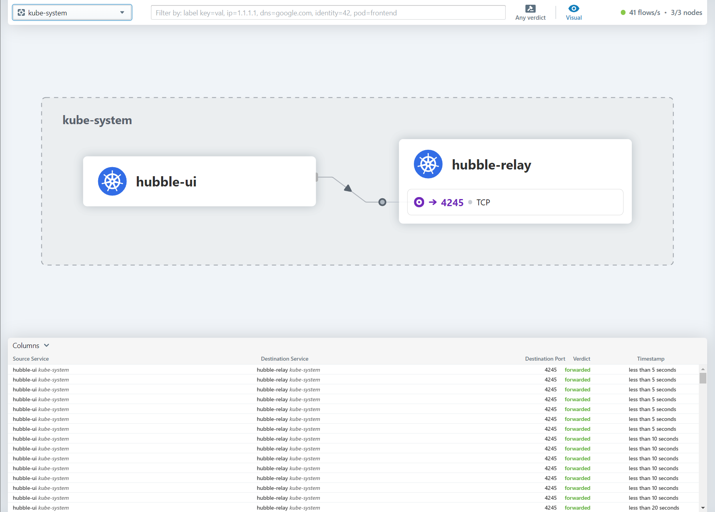The height and width of the screenshot is (512, 715).
Task: Click the Source Service column header
Action: (31, 359)
